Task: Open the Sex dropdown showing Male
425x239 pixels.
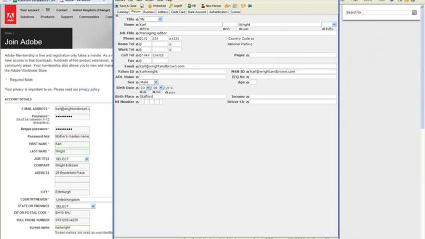Action: coord(155,82)
